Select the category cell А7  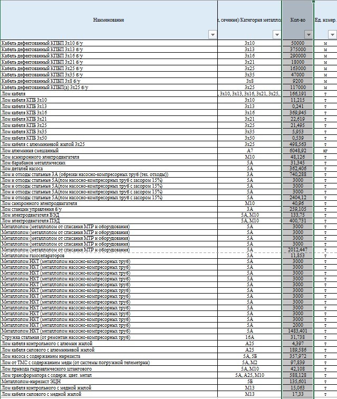click(x=249, y=150)
